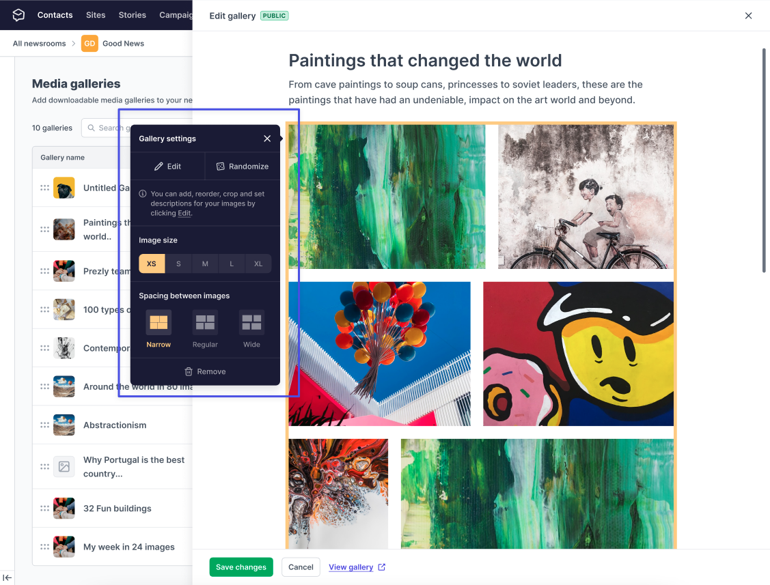The image size is (770, 585).
Task: Click the drag handle beside Abstractionism
Action: pyautogui.click(x=44, y=425)
